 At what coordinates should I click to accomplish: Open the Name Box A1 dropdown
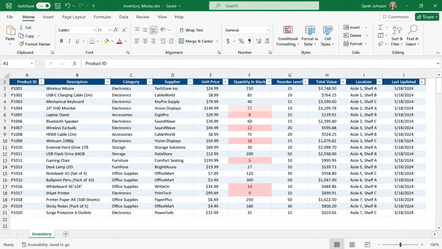point(31,63)
